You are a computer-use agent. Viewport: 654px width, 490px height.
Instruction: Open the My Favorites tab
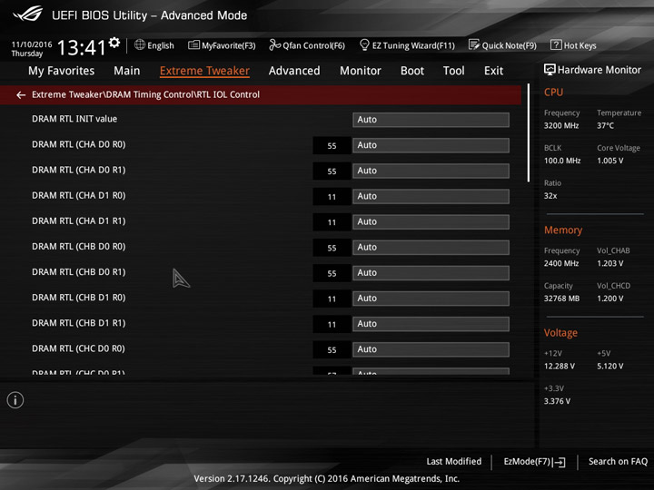point(62,71)
